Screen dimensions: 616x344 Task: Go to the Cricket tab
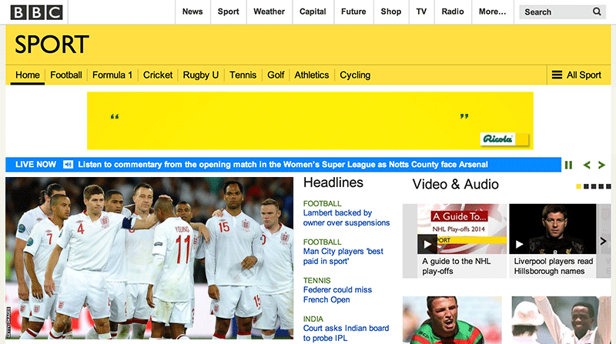coord(158,75)
